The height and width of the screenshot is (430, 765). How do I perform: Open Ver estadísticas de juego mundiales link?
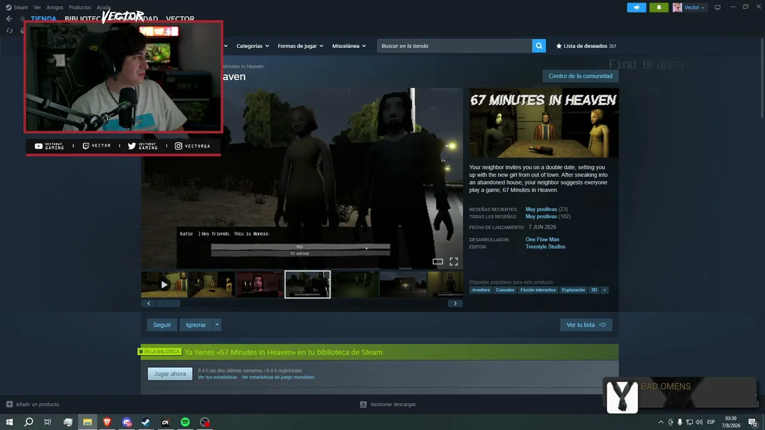[278, 377]
